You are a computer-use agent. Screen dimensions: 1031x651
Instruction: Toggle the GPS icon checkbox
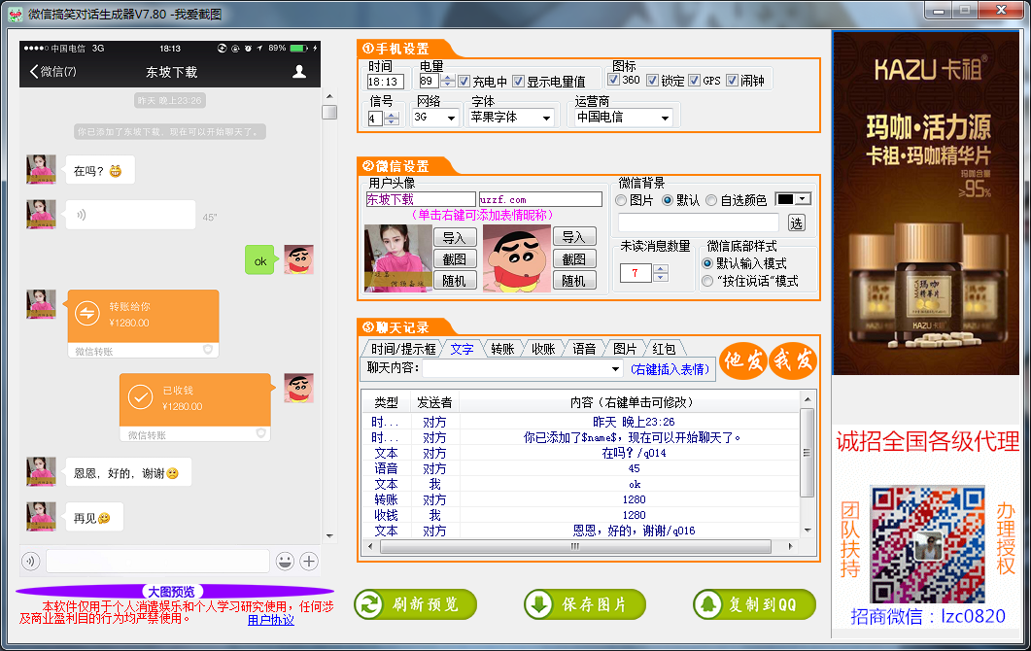(x=695, y=81)
